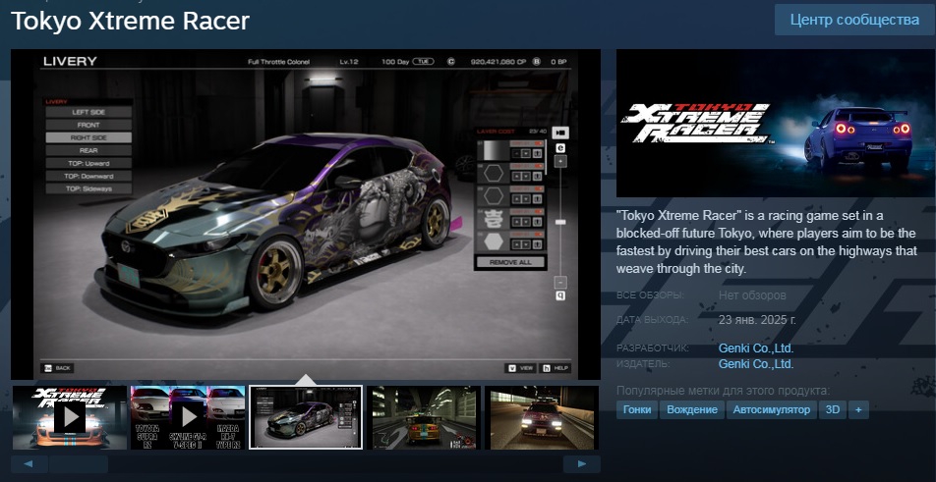Open publisher link Genki Co.,Ltd.
This screenshot has width=936, height=482.
tap(756, 363)
